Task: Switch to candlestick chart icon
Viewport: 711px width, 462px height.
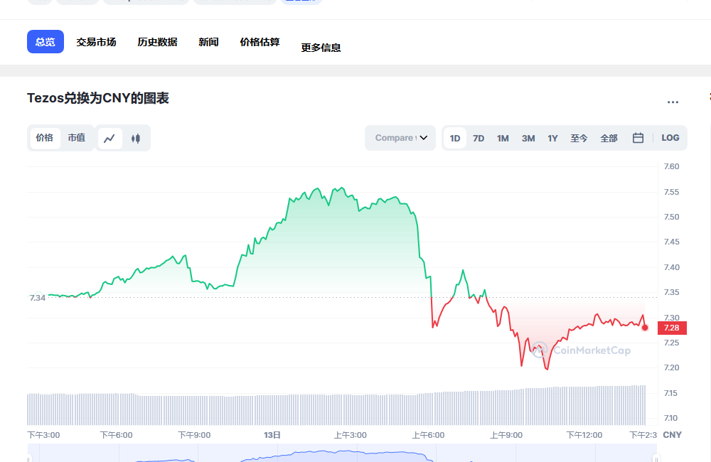Action: pos(136,139)
